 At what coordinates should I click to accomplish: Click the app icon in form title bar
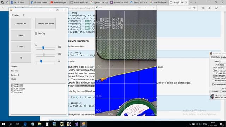pyautogui.click(x=11, y=10)
